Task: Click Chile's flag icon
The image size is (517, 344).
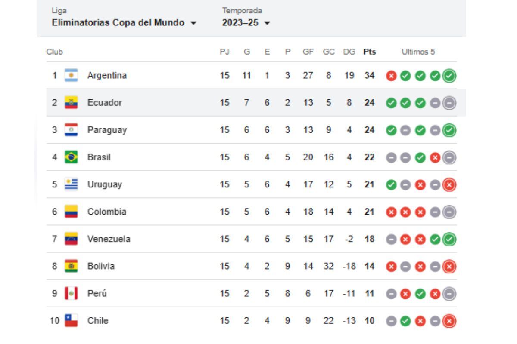Action: (x=71, y=320)
